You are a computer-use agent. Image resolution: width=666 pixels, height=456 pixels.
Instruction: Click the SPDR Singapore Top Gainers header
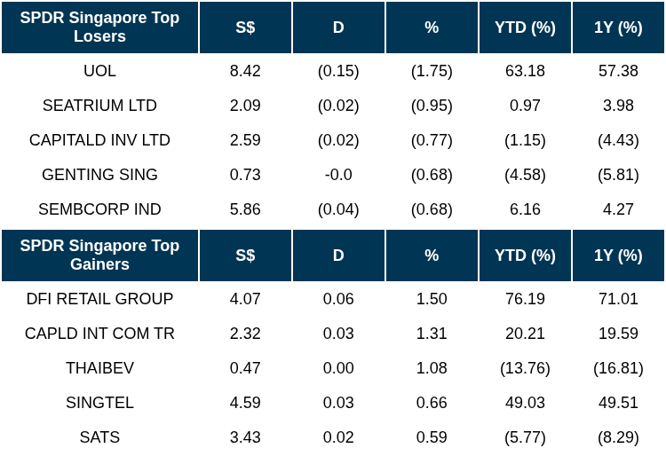tap(99, 256)
